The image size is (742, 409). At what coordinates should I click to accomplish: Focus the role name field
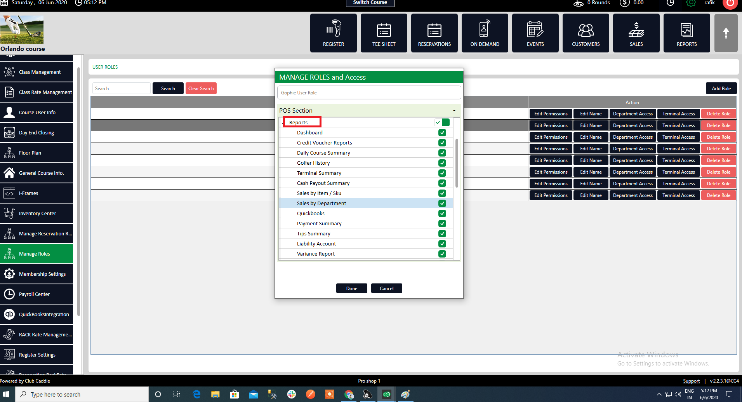point(369,92)
